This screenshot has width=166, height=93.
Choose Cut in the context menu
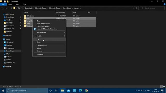point(49,40)
